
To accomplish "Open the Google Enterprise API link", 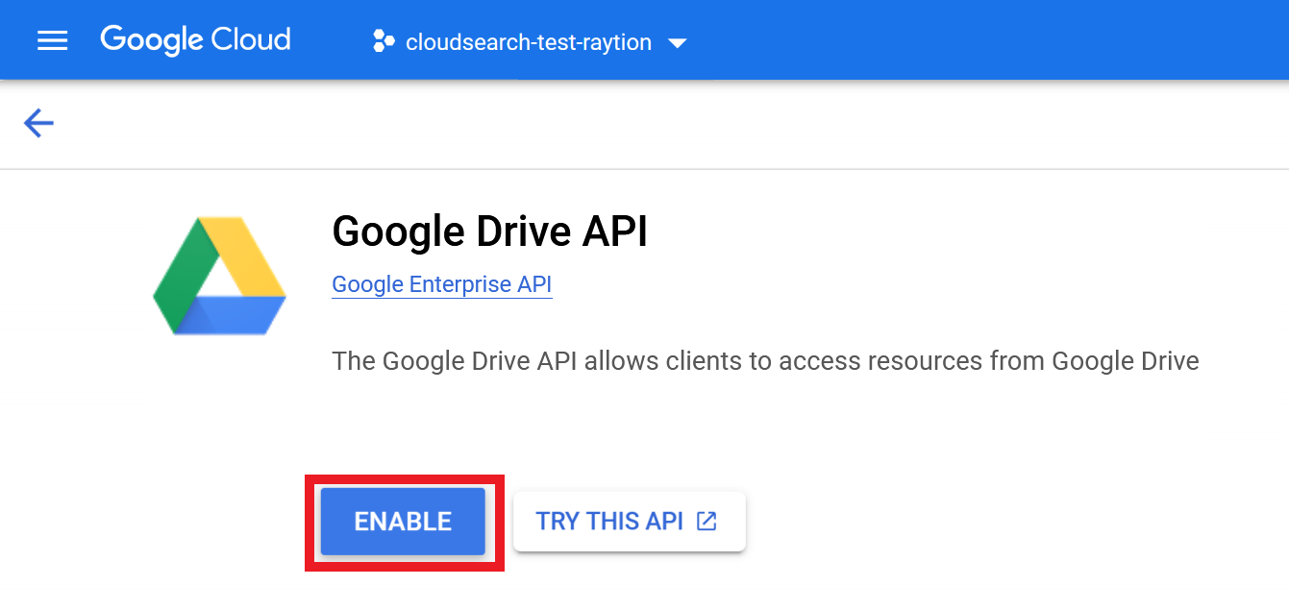I will point(441,283).
